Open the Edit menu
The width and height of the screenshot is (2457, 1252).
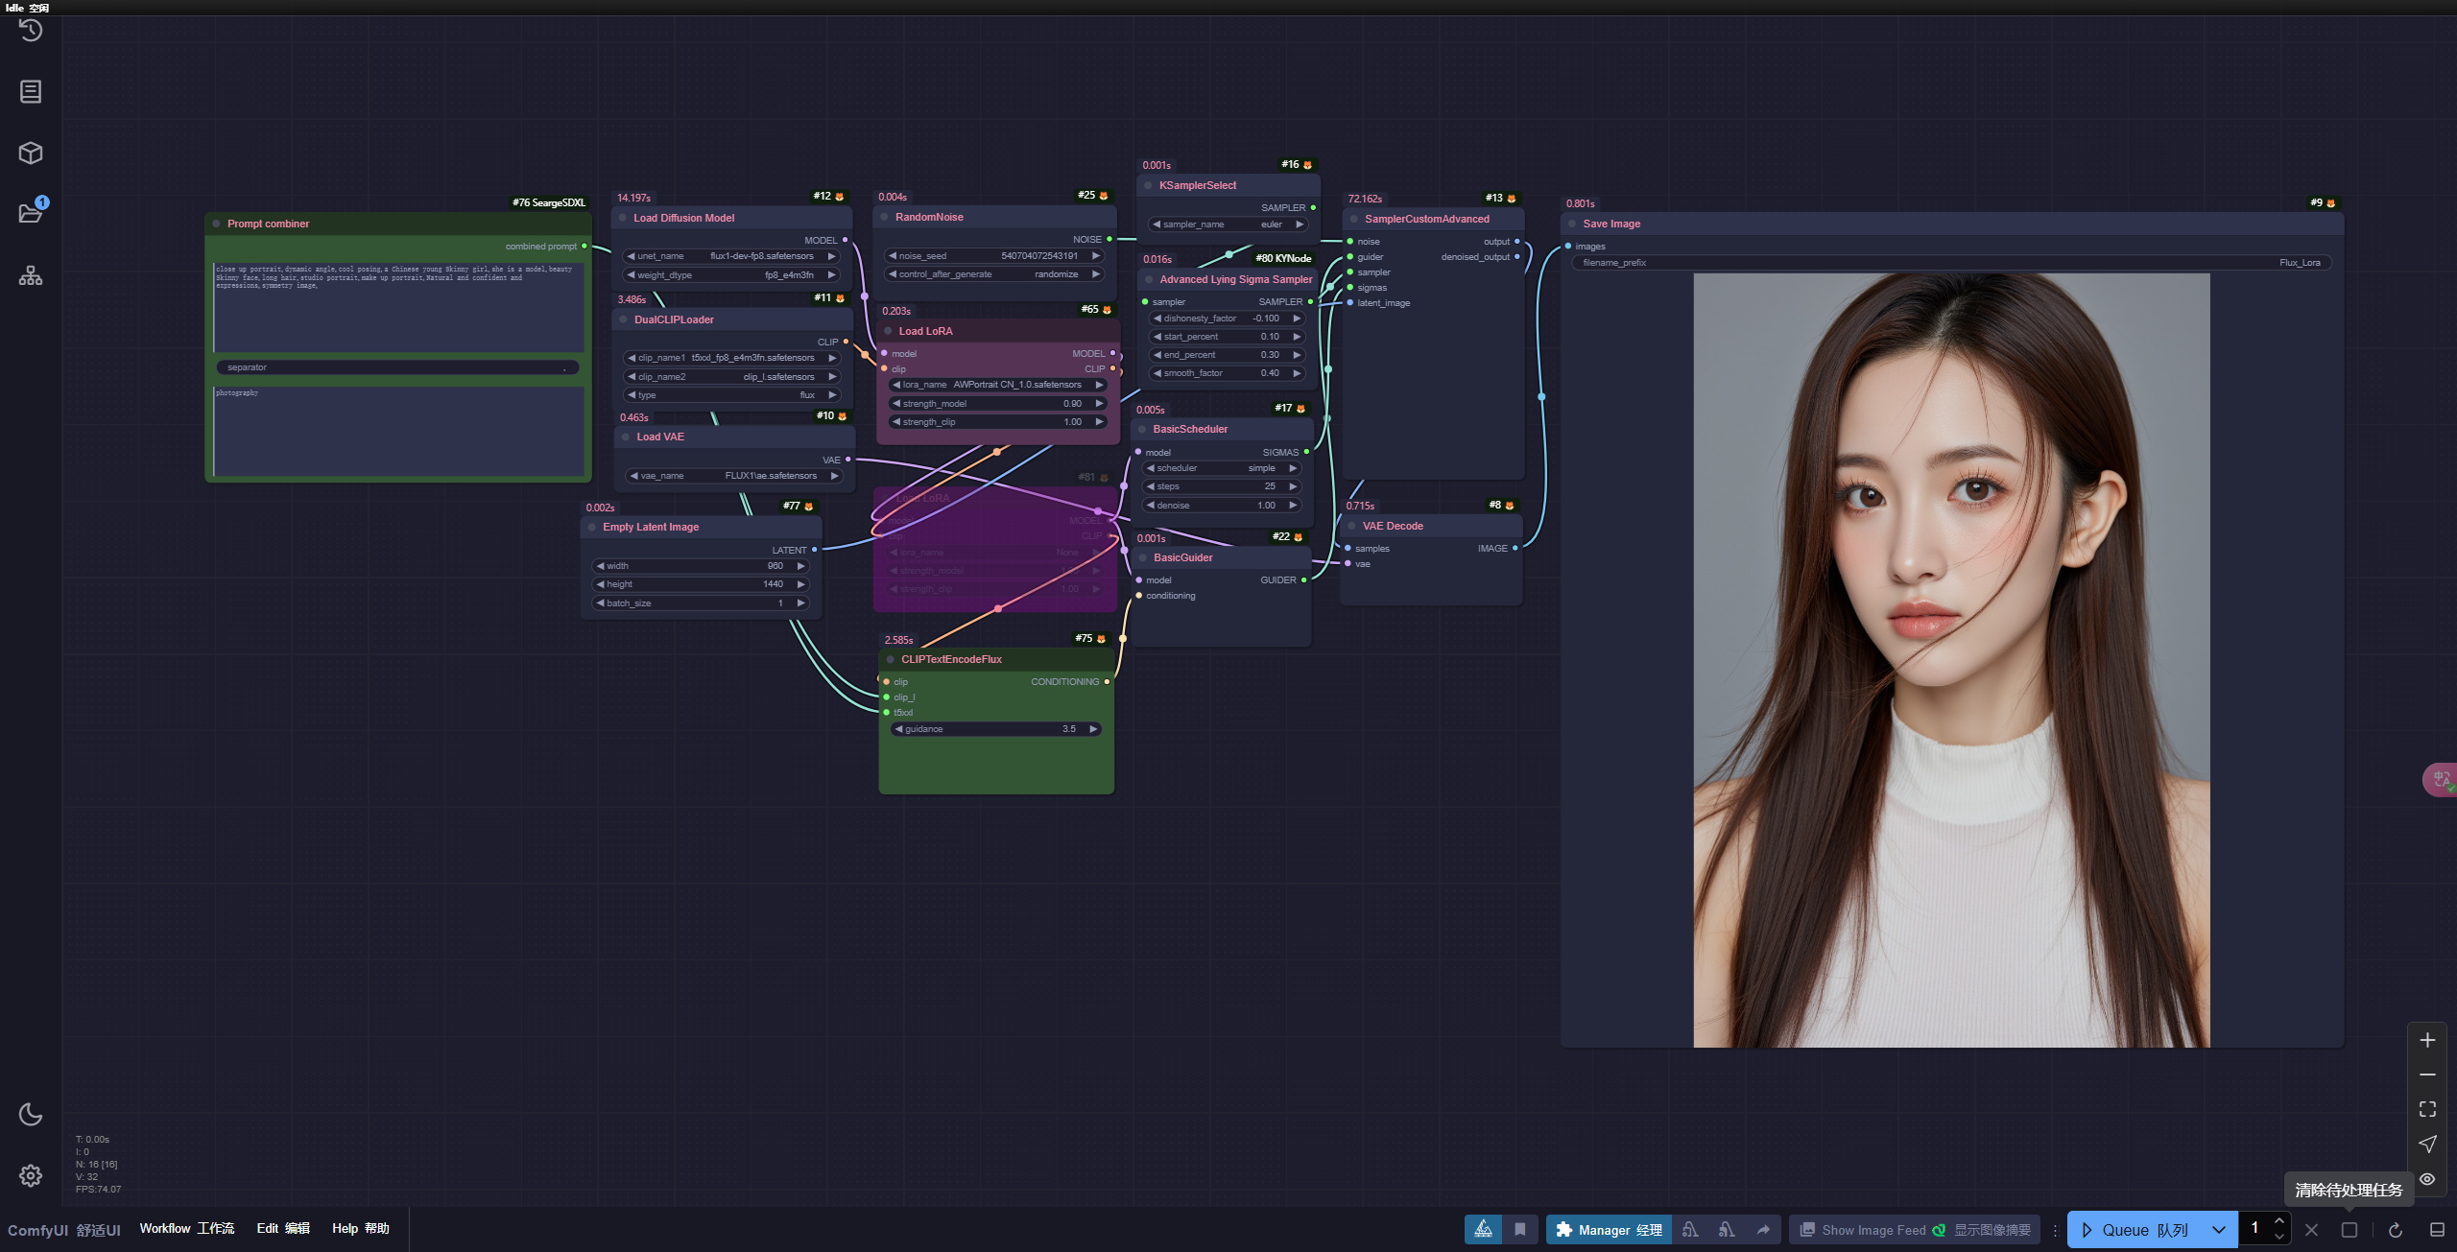283,1229
